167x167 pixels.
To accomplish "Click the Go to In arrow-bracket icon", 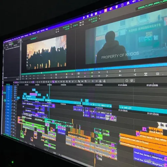I will click(135, 74).
